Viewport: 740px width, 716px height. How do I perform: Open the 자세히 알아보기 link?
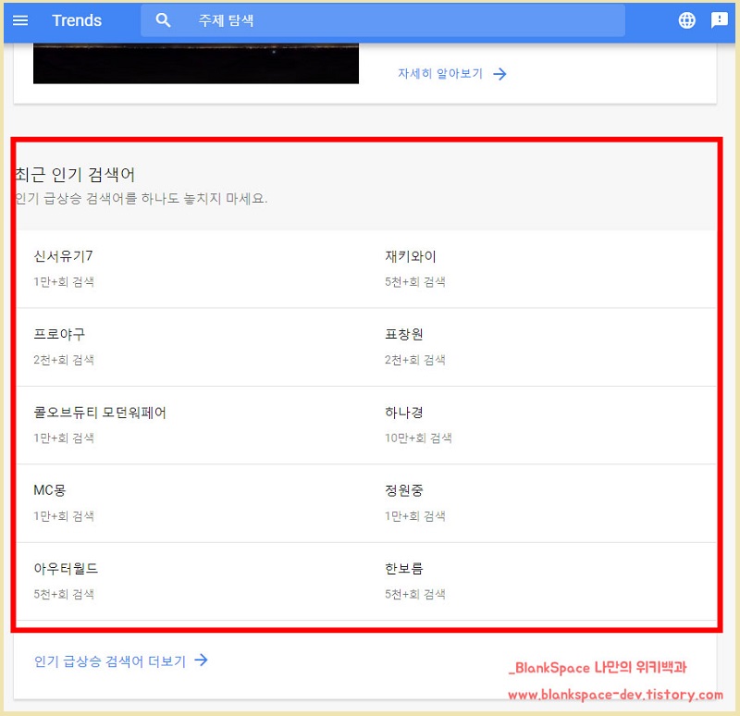point(440,74)
